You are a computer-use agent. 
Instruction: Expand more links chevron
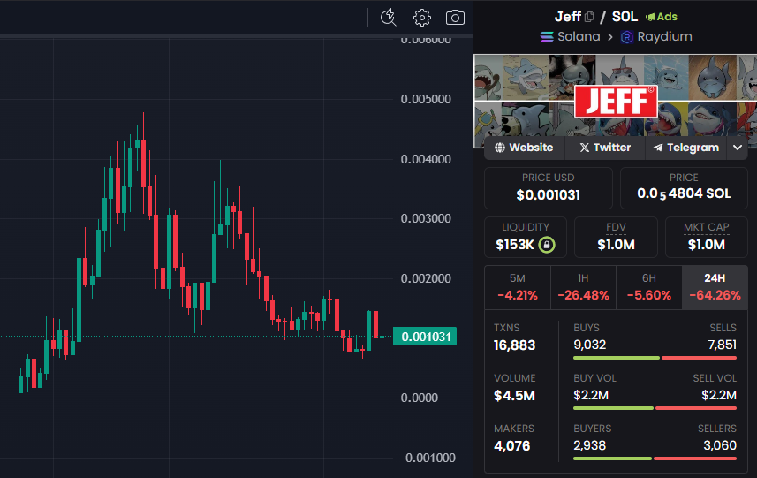738,148
